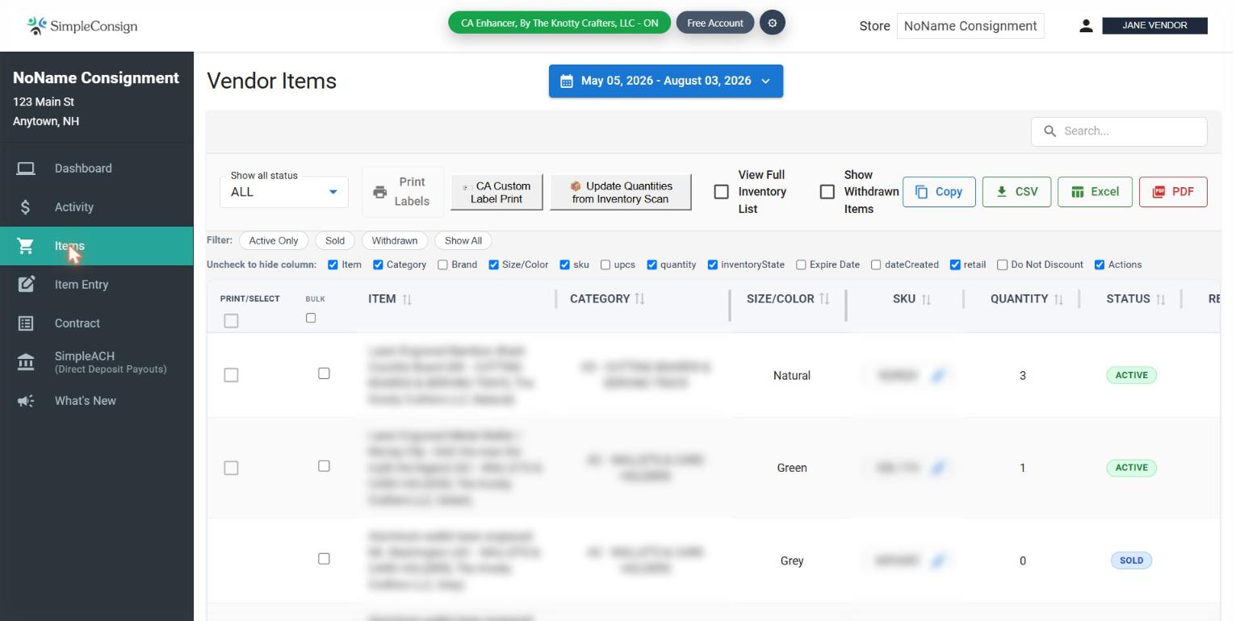The height and width of the screenshot is (621, 1240).
Task: Export the table as PDF
Action: click(1173, 192)
